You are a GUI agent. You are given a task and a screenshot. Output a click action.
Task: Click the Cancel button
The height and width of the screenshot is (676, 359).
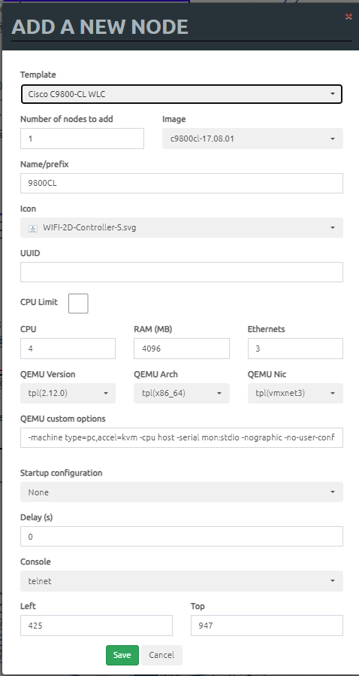tap(161, 655)
